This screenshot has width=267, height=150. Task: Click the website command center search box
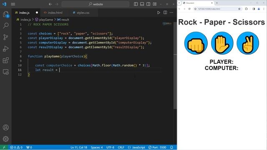pos(96,4)
